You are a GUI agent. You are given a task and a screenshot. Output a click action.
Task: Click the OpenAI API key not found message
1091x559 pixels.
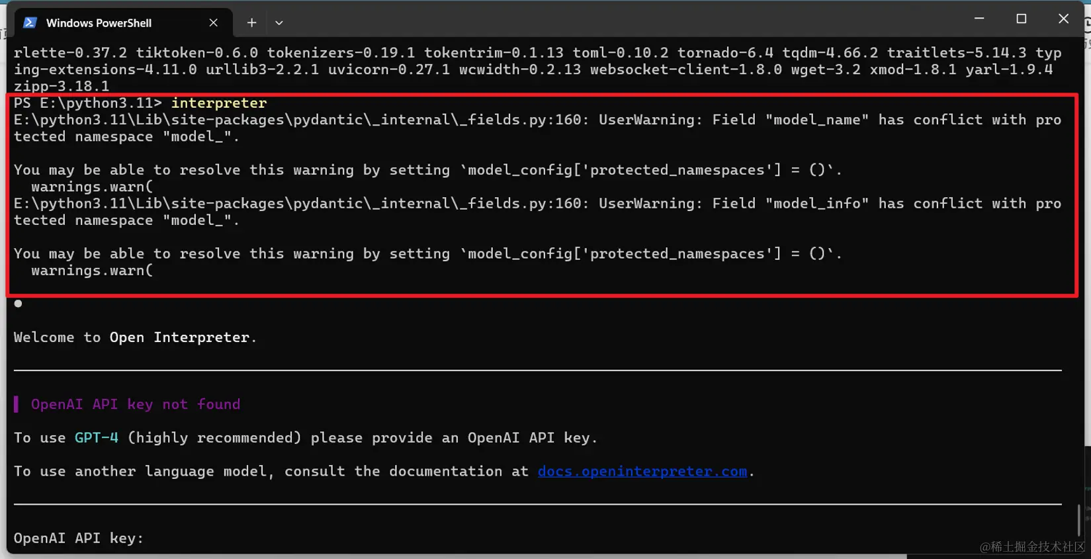[x=136, y=404]
